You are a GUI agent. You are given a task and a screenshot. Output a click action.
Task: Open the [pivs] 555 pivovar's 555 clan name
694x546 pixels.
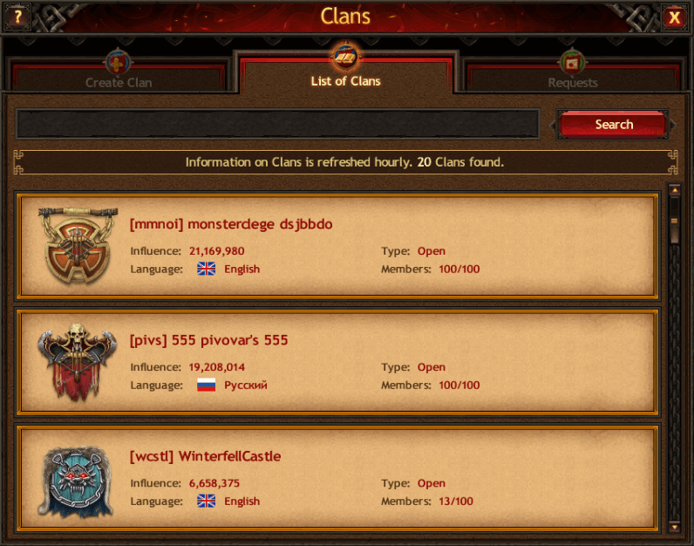[209, 340]
